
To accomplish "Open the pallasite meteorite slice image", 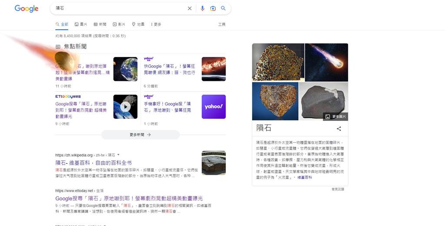I will 278,63.
